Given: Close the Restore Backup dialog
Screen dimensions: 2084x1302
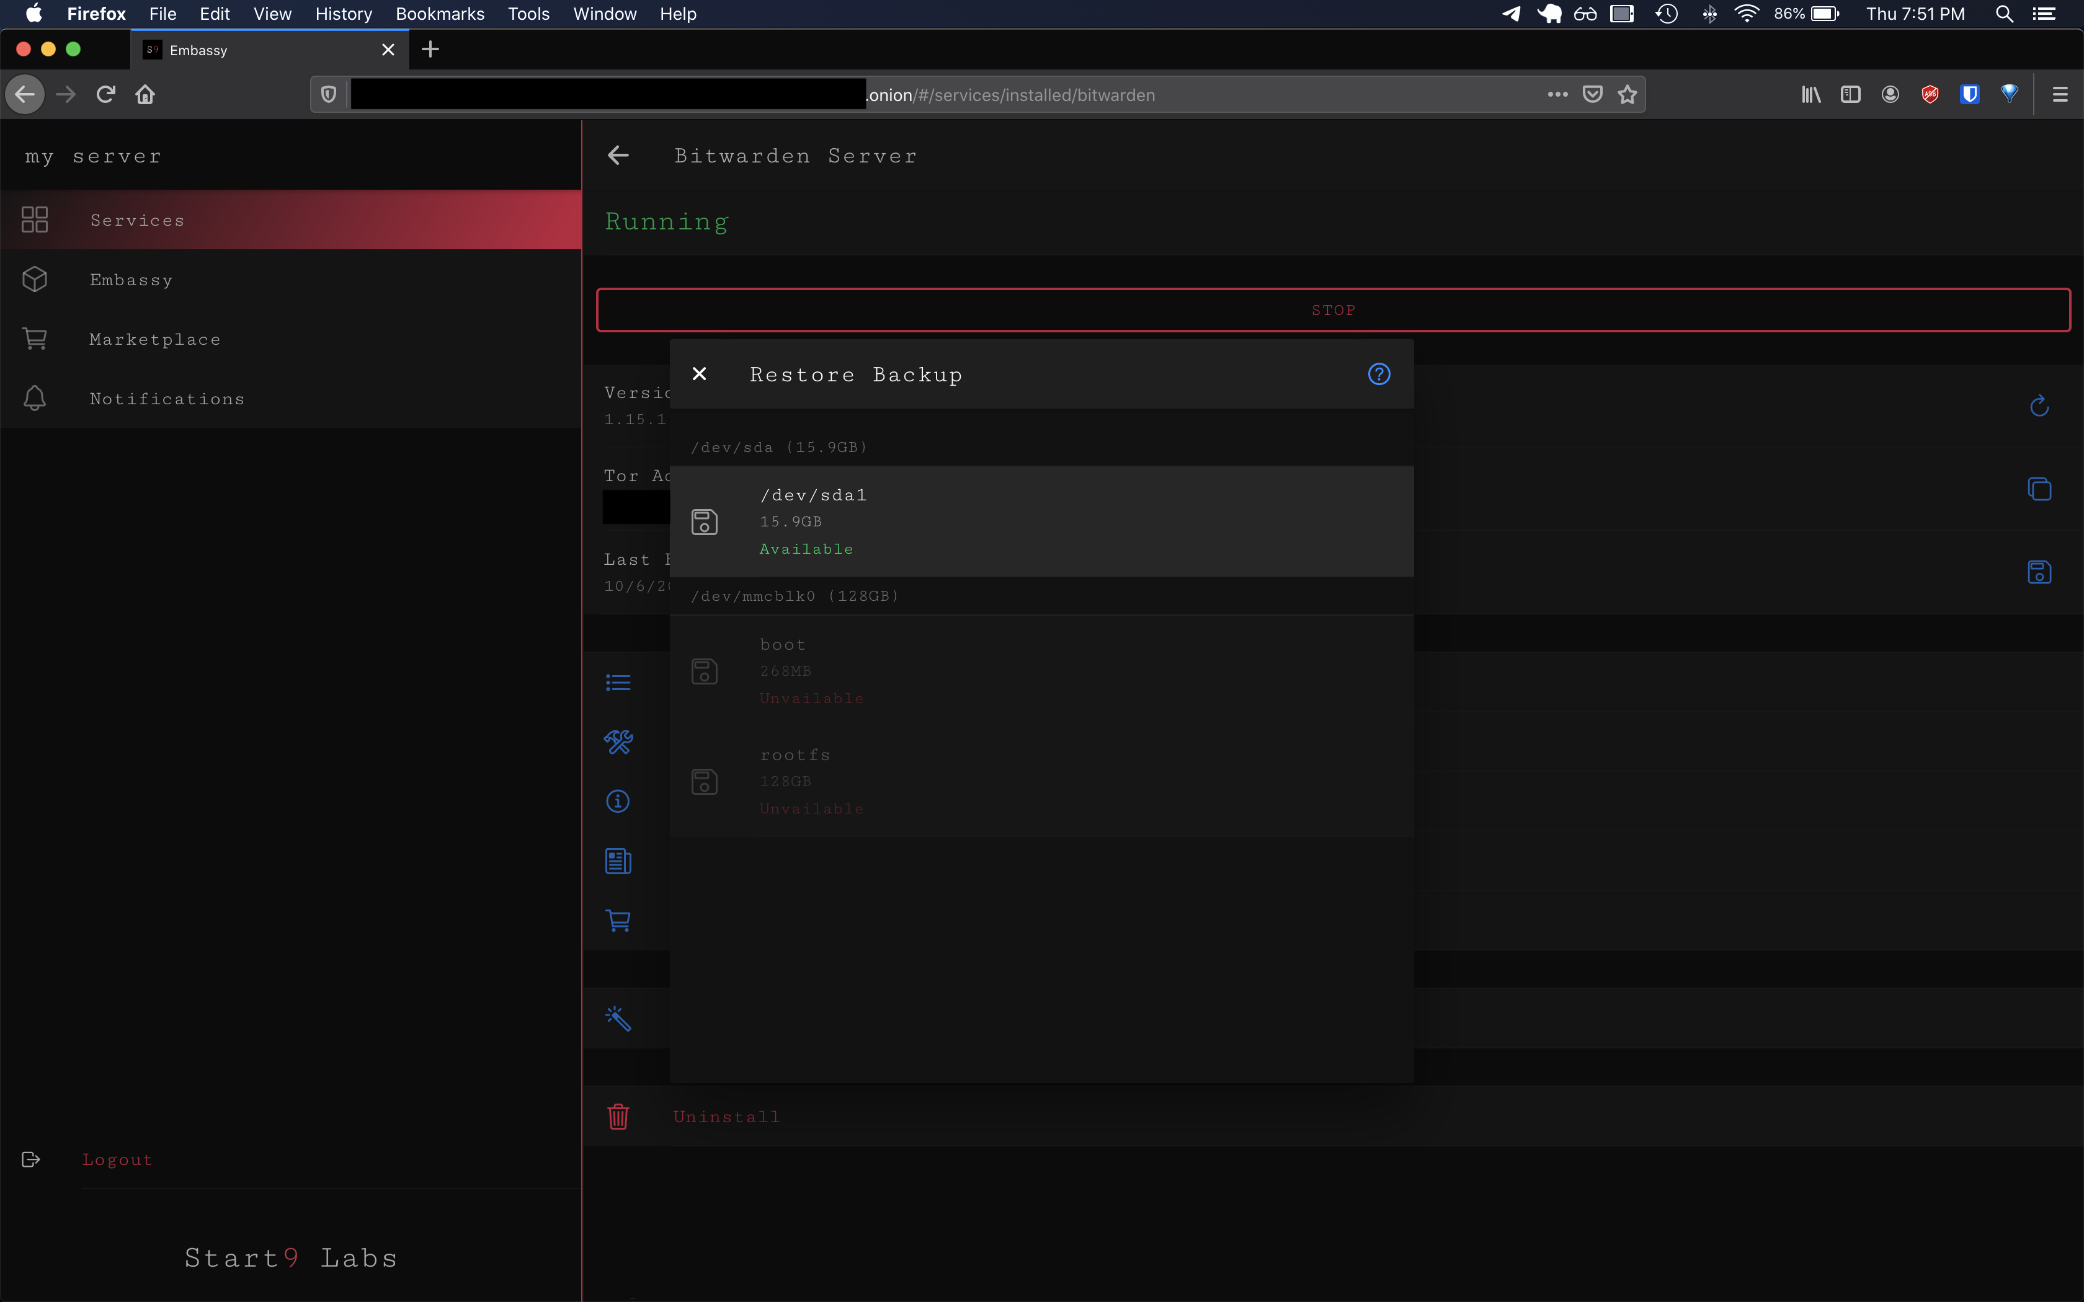Looking at the screenshot, I should point(699,374).
